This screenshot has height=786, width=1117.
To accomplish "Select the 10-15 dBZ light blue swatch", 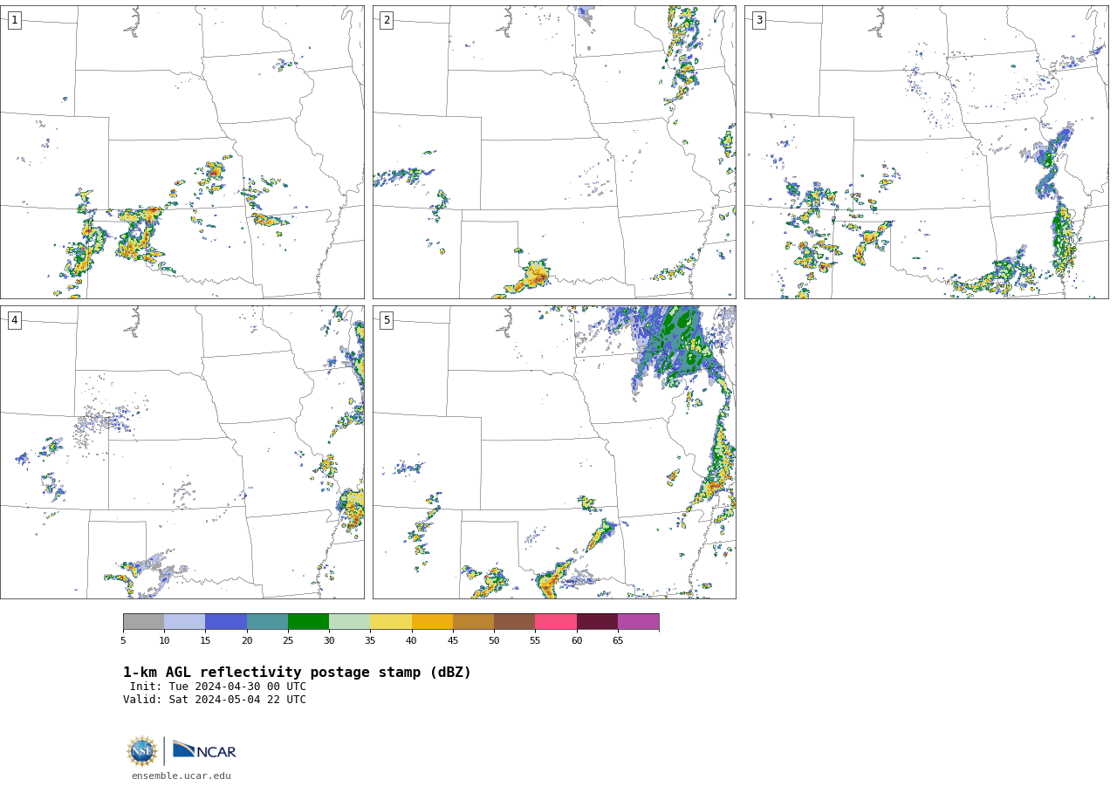I will [184, 622].
